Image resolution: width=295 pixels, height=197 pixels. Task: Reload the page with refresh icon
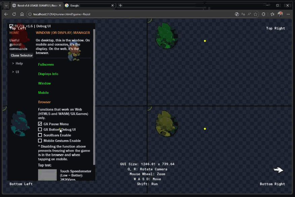tap(14, 14)
